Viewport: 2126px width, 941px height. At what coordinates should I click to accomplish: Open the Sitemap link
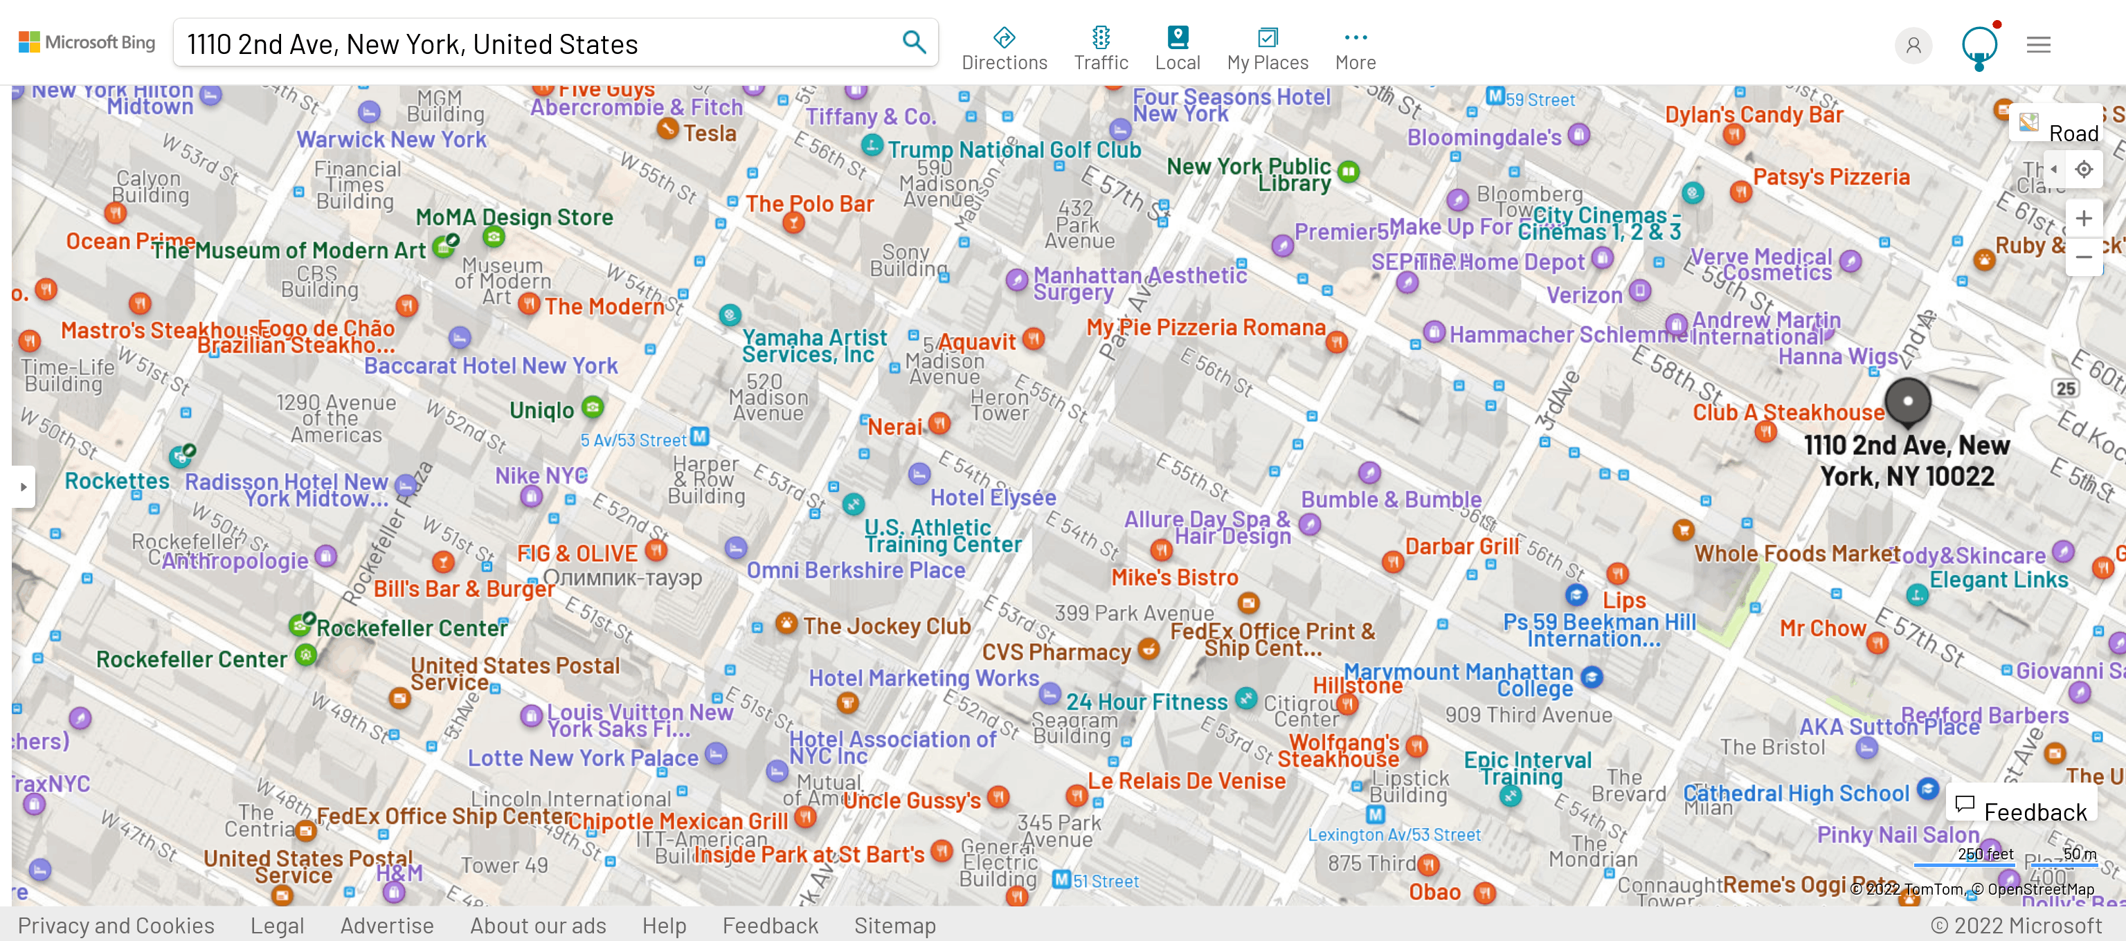894,925
